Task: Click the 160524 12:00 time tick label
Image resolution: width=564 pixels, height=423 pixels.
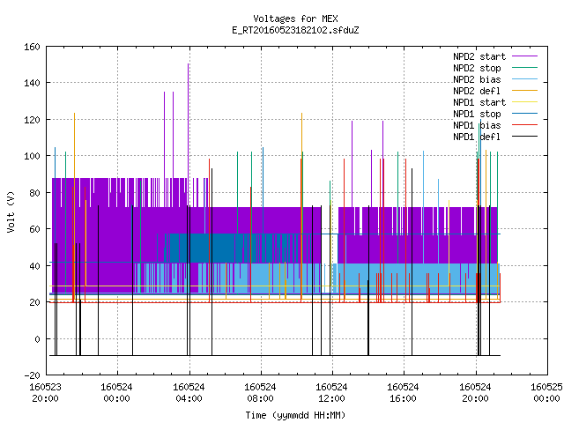Action: click(x=331, y=393)
